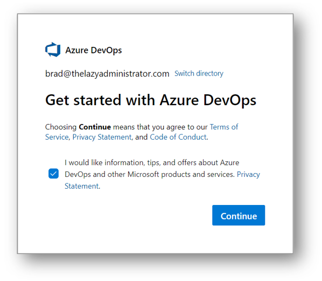Open the Code of Conduct link
Image resolution: width=322 pixels, height=281 pixels.
coord(178,137)
